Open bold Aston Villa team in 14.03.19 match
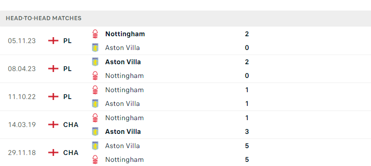This screenshot has width=371, height=166. (123, 132)
